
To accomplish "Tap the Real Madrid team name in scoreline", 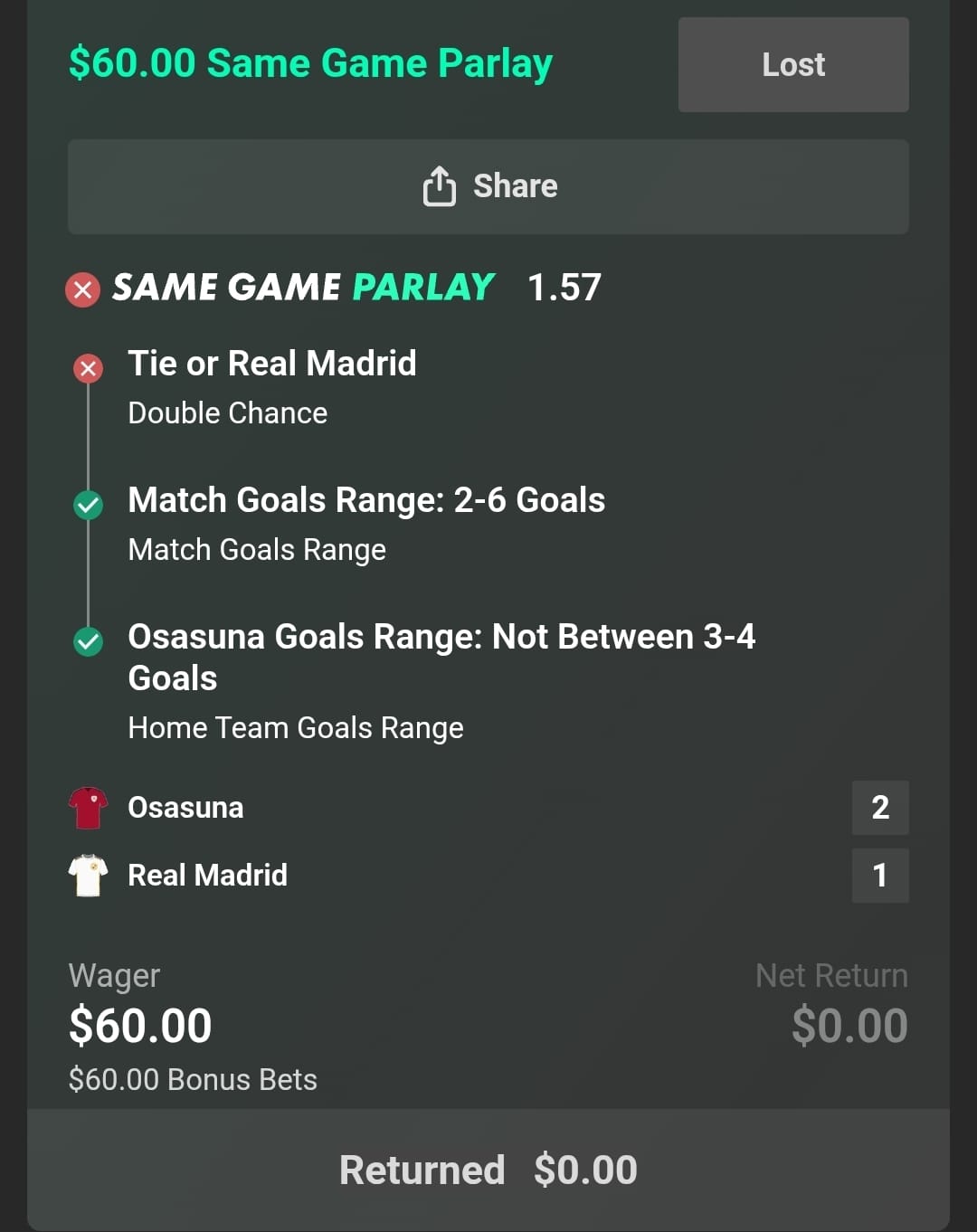I will [207, 876].
